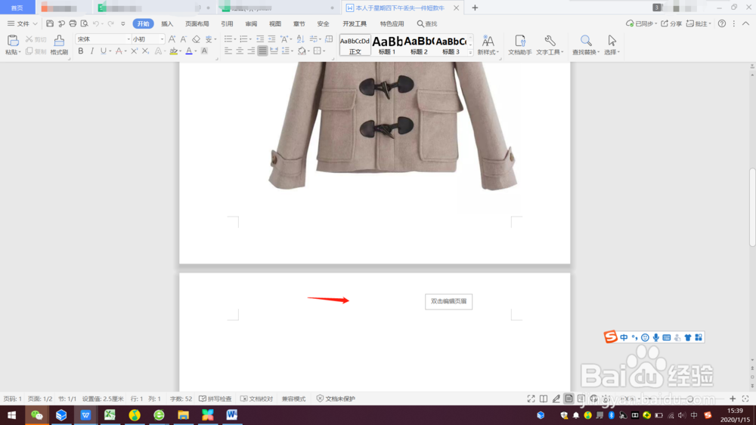Click zoom in plus on zoom slider
756x425 pixels.
tap(733, 399)
